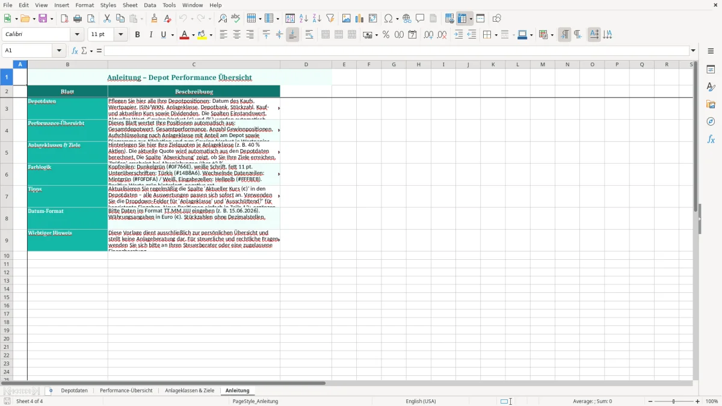Click the AutoFilter funnel icon
This screenshot has height=406, width=722.
(x=330, y=19)
